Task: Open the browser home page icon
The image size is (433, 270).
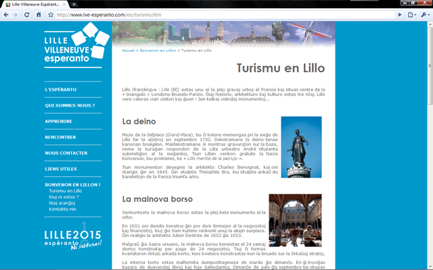Action: [39, 15]
